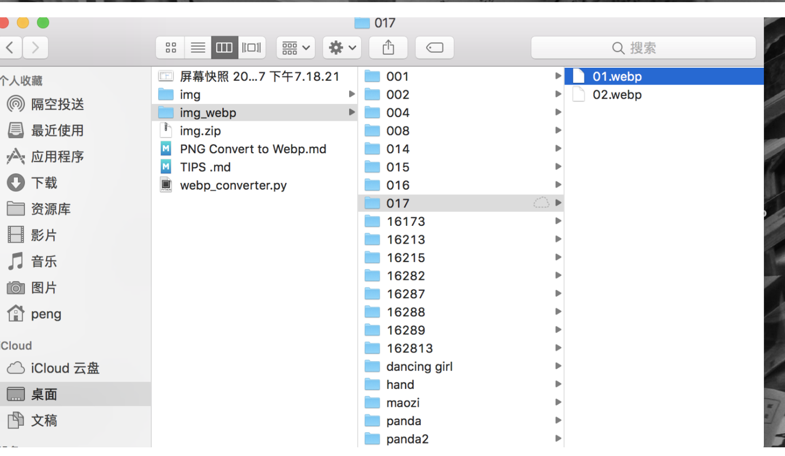Click the Share icon in the toolbar

point(388,47)
